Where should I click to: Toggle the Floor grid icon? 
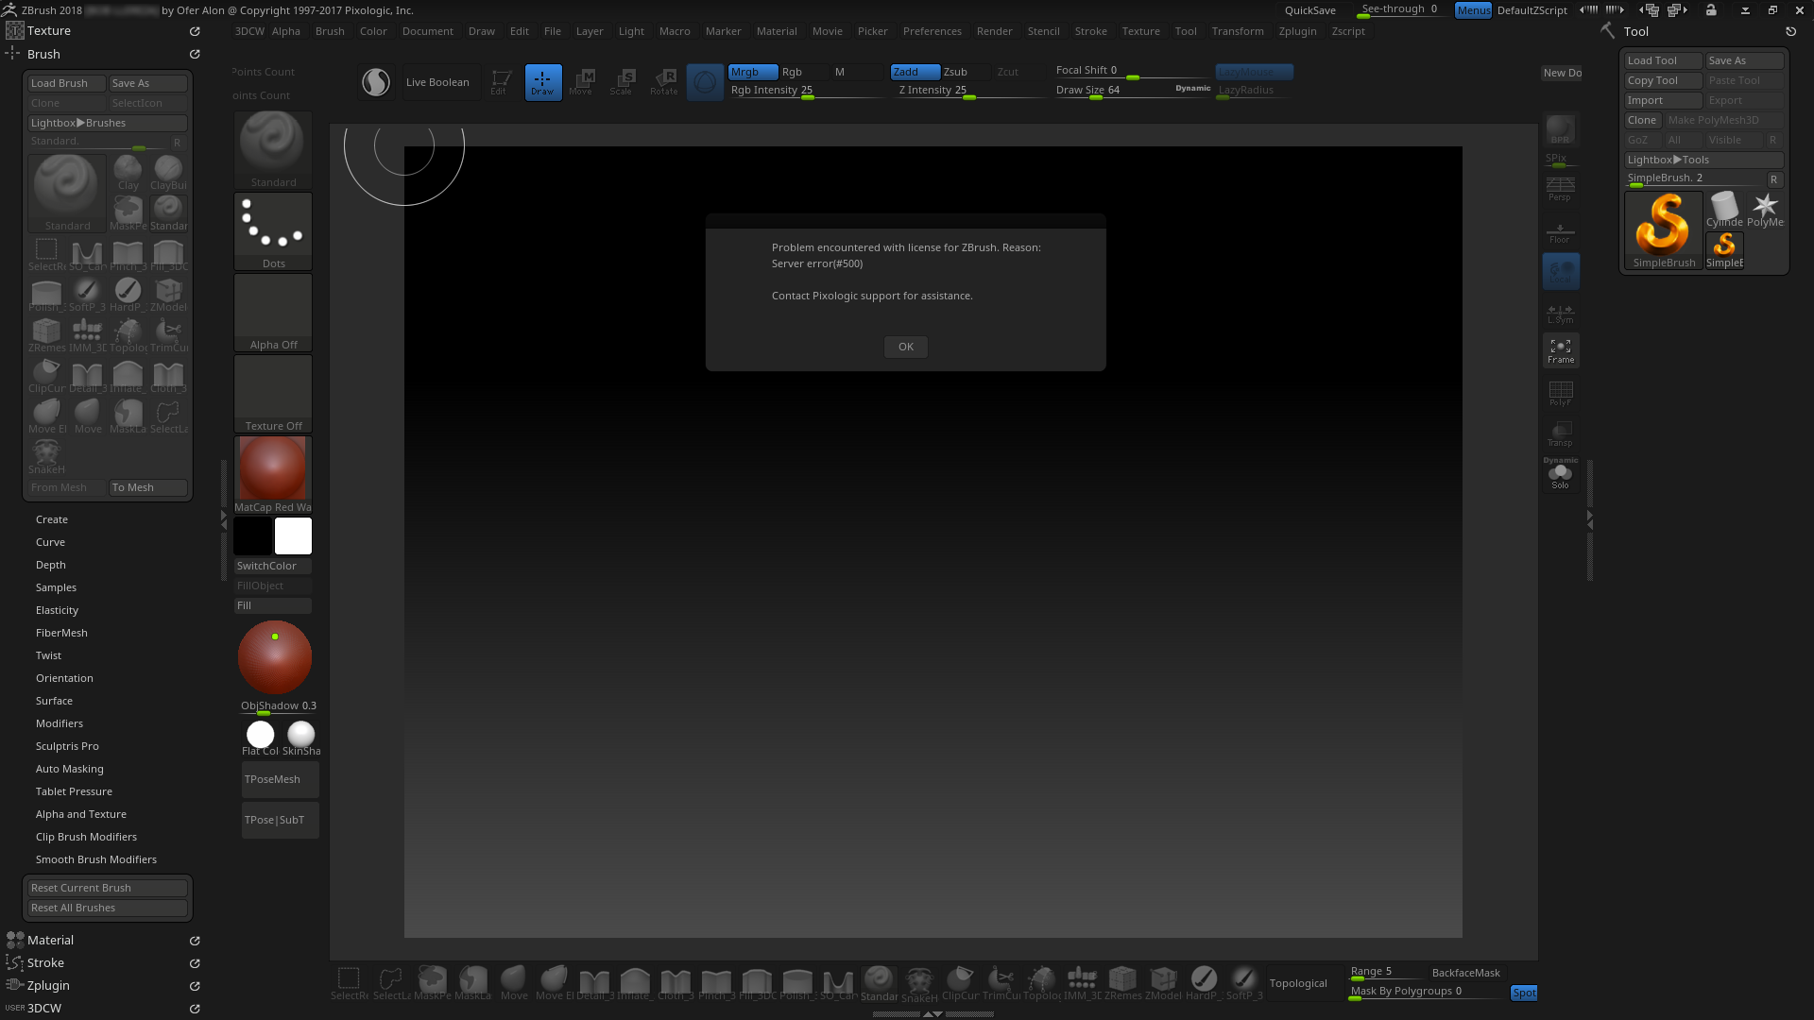pyautogui.click(x=1561, y=230)
